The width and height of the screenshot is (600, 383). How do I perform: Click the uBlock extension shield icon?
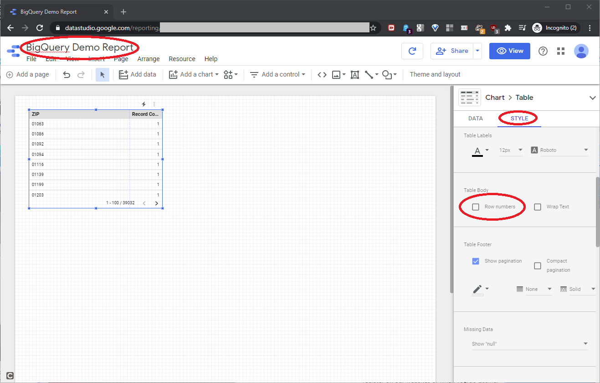pos(494,28)
